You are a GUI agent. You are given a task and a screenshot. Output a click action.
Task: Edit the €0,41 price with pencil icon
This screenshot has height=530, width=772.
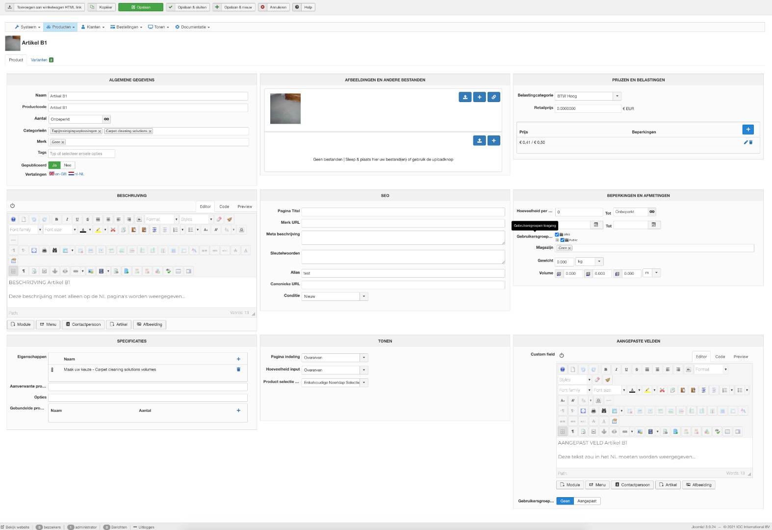point(746,142)
